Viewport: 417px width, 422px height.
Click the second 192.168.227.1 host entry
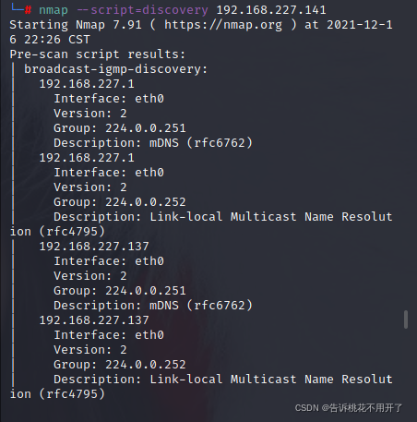pos(87,158)
